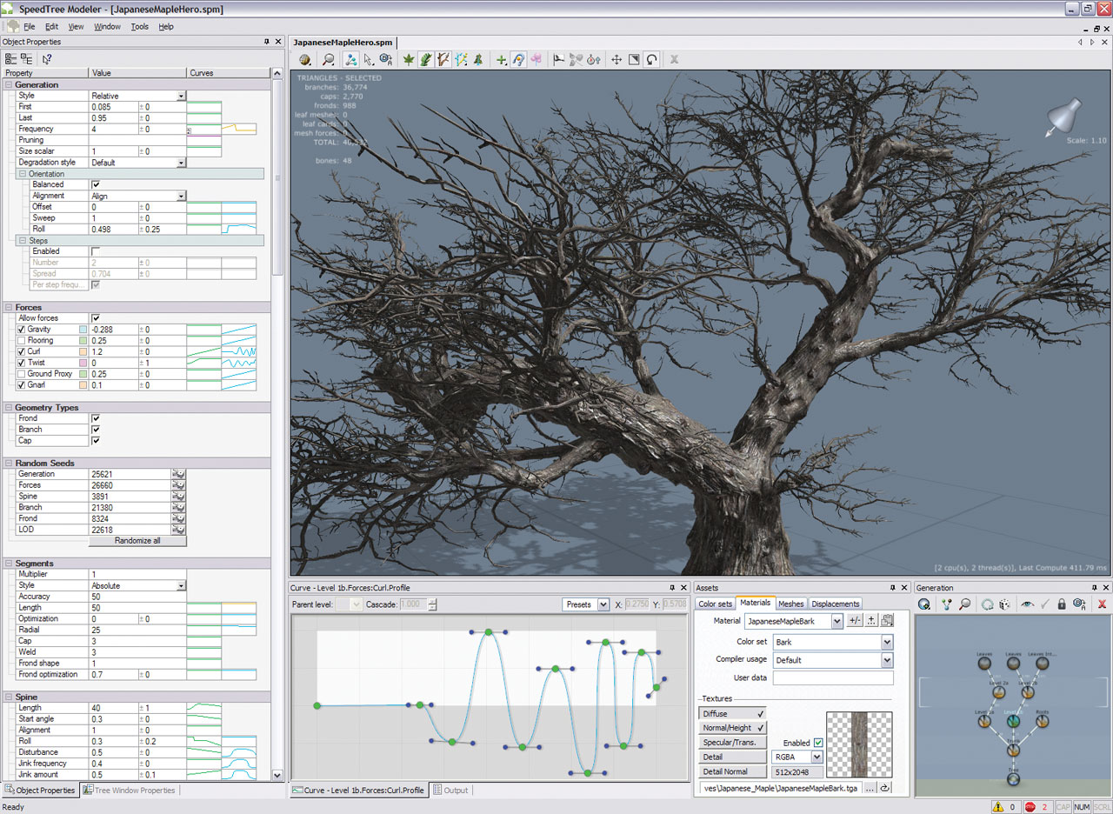Click the four-arrow move icon in viewport toolbar

tap(616, 60)
